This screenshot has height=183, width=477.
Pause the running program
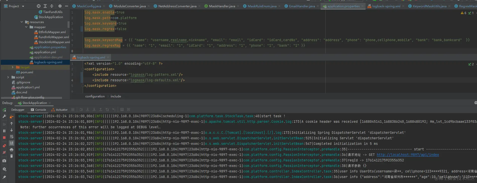(x=4, y=131)
